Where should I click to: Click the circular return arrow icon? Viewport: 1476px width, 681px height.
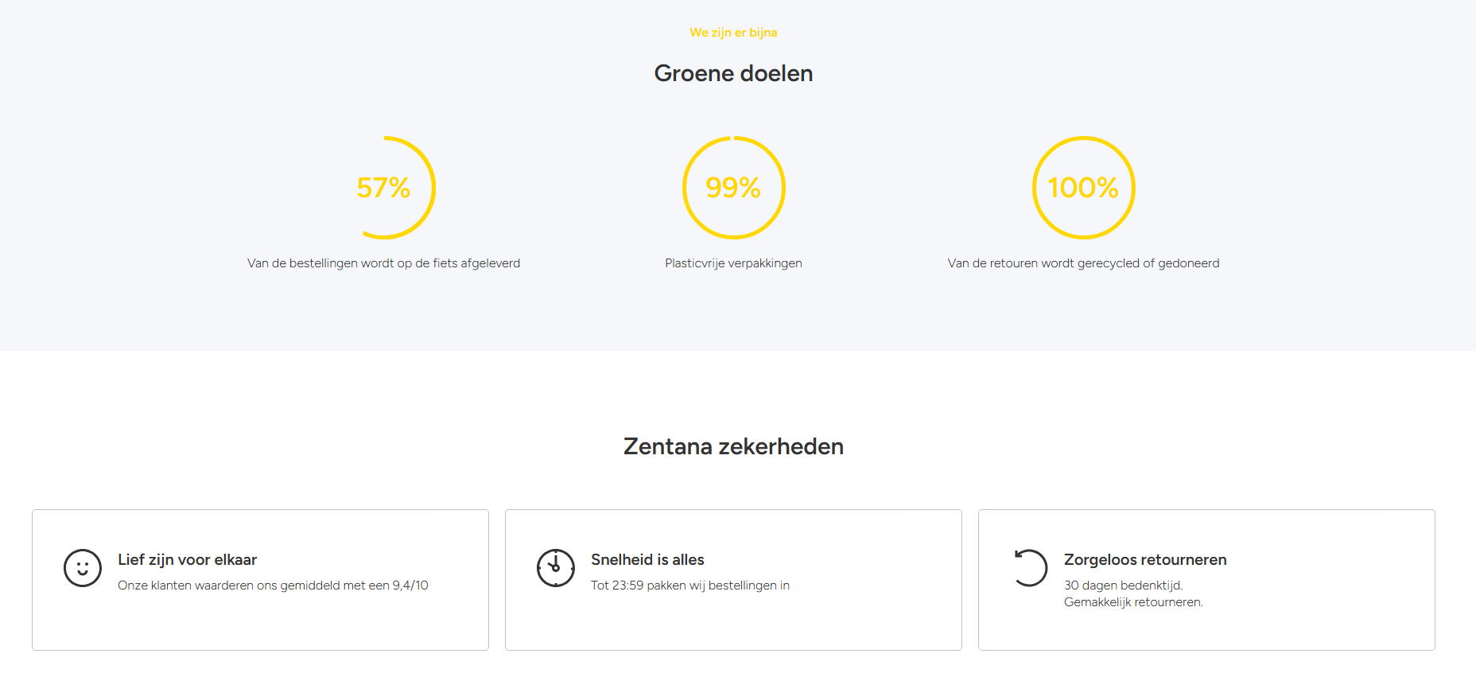pos(1030,568)
